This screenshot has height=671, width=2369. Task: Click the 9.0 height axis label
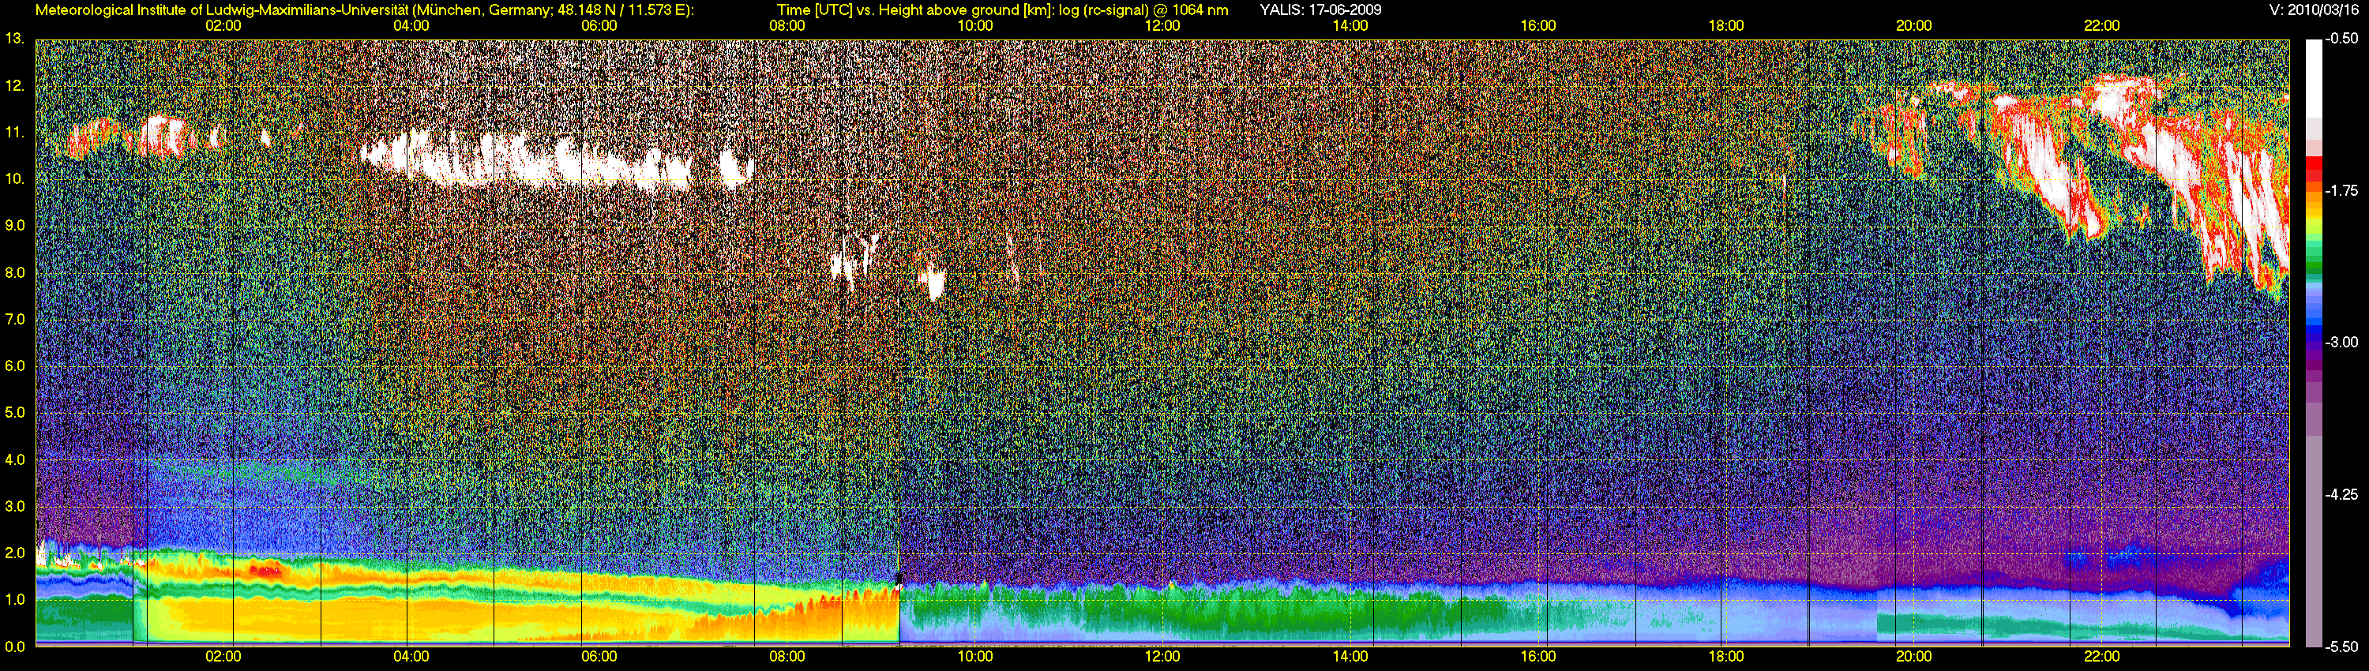(15, 226)
